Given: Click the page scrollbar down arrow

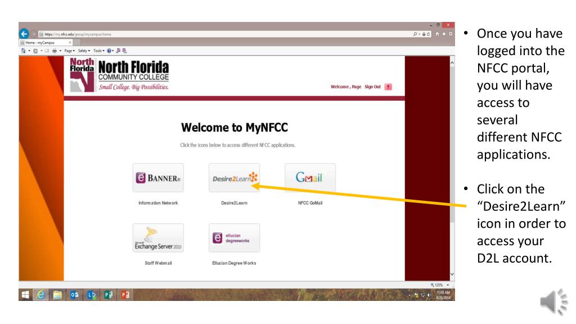Looking at the screenshot, I should click(452, 274).
